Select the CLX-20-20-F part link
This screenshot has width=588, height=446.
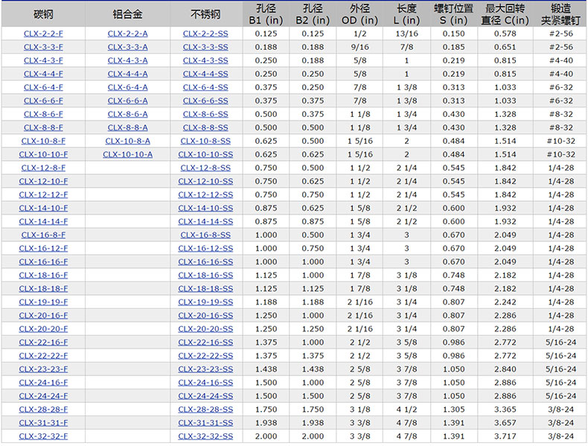pyautogui.click(x=43, y=328)
